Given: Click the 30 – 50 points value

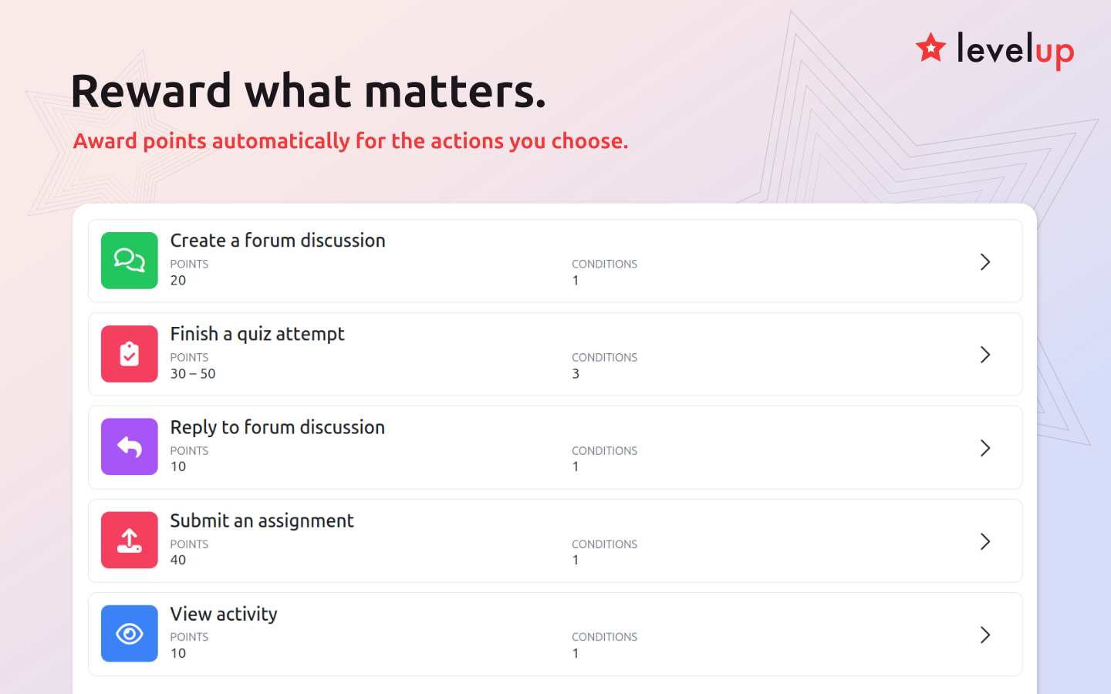Looking at the screenshot, I should pyautogui.click(x=193, y=373).
